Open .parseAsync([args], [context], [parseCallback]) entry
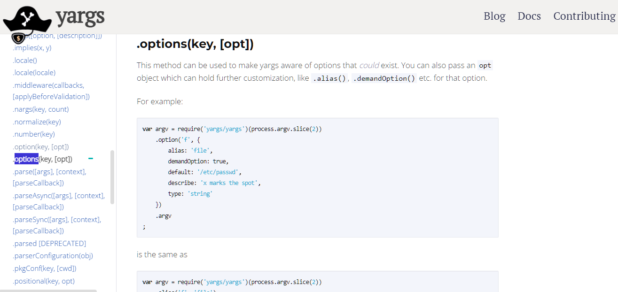Screen dimensions: 618x292 [x=59, y=201]
